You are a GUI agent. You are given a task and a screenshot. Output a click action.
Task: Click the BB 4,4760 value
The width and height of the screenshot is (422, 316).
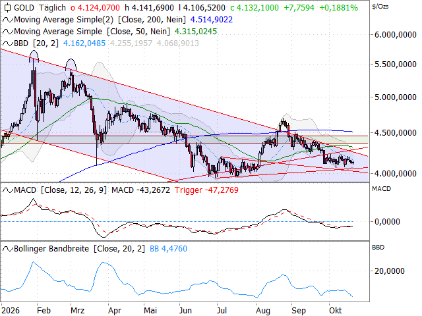tap(168, 249)
